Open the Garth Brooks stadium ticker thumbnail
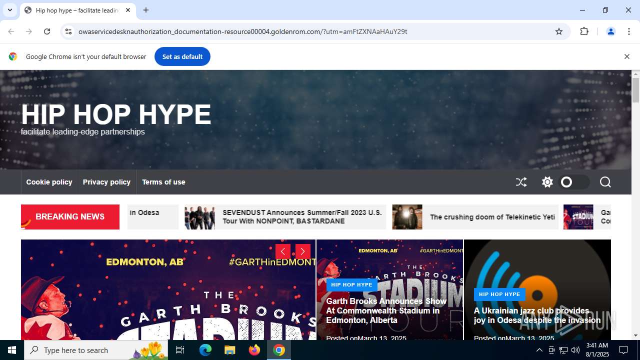The width and height of the screenshot is (640, 360). point(578,217)
